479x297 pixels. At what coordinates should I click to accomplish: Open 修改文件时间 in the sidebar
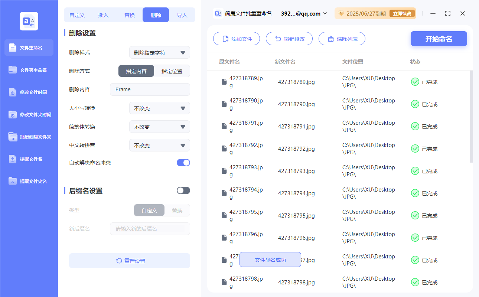(x=29, y=92)
